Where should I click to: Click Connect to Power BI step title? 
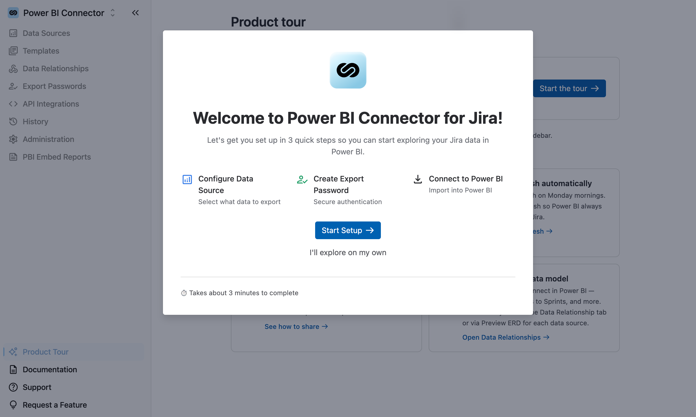(466, 179)
